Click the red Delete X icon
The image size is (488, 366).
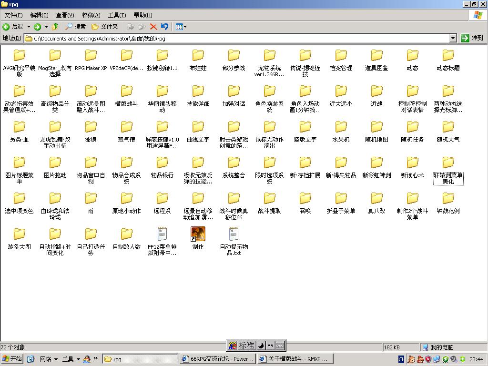[x=153, y=27]
